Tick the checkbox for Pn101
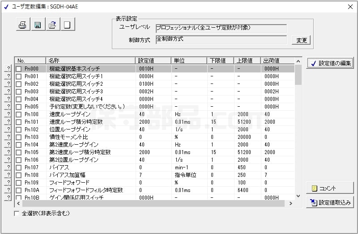This screenshot has width=358, height=234. click(x=19, y=122)
